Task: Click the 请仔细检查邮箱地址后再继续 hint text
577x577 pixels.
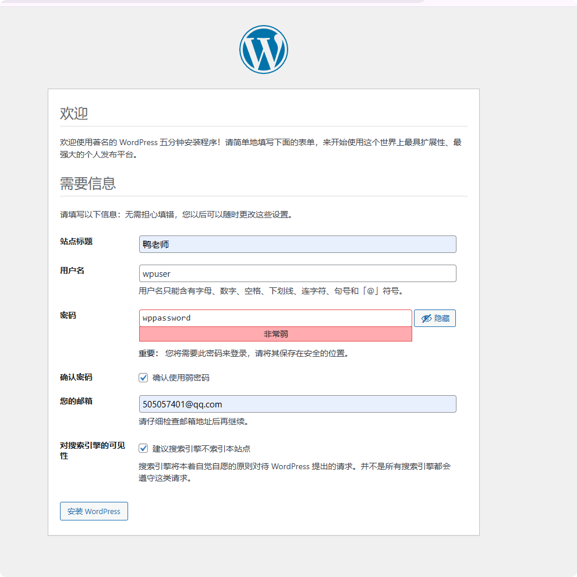Action: 195,421
